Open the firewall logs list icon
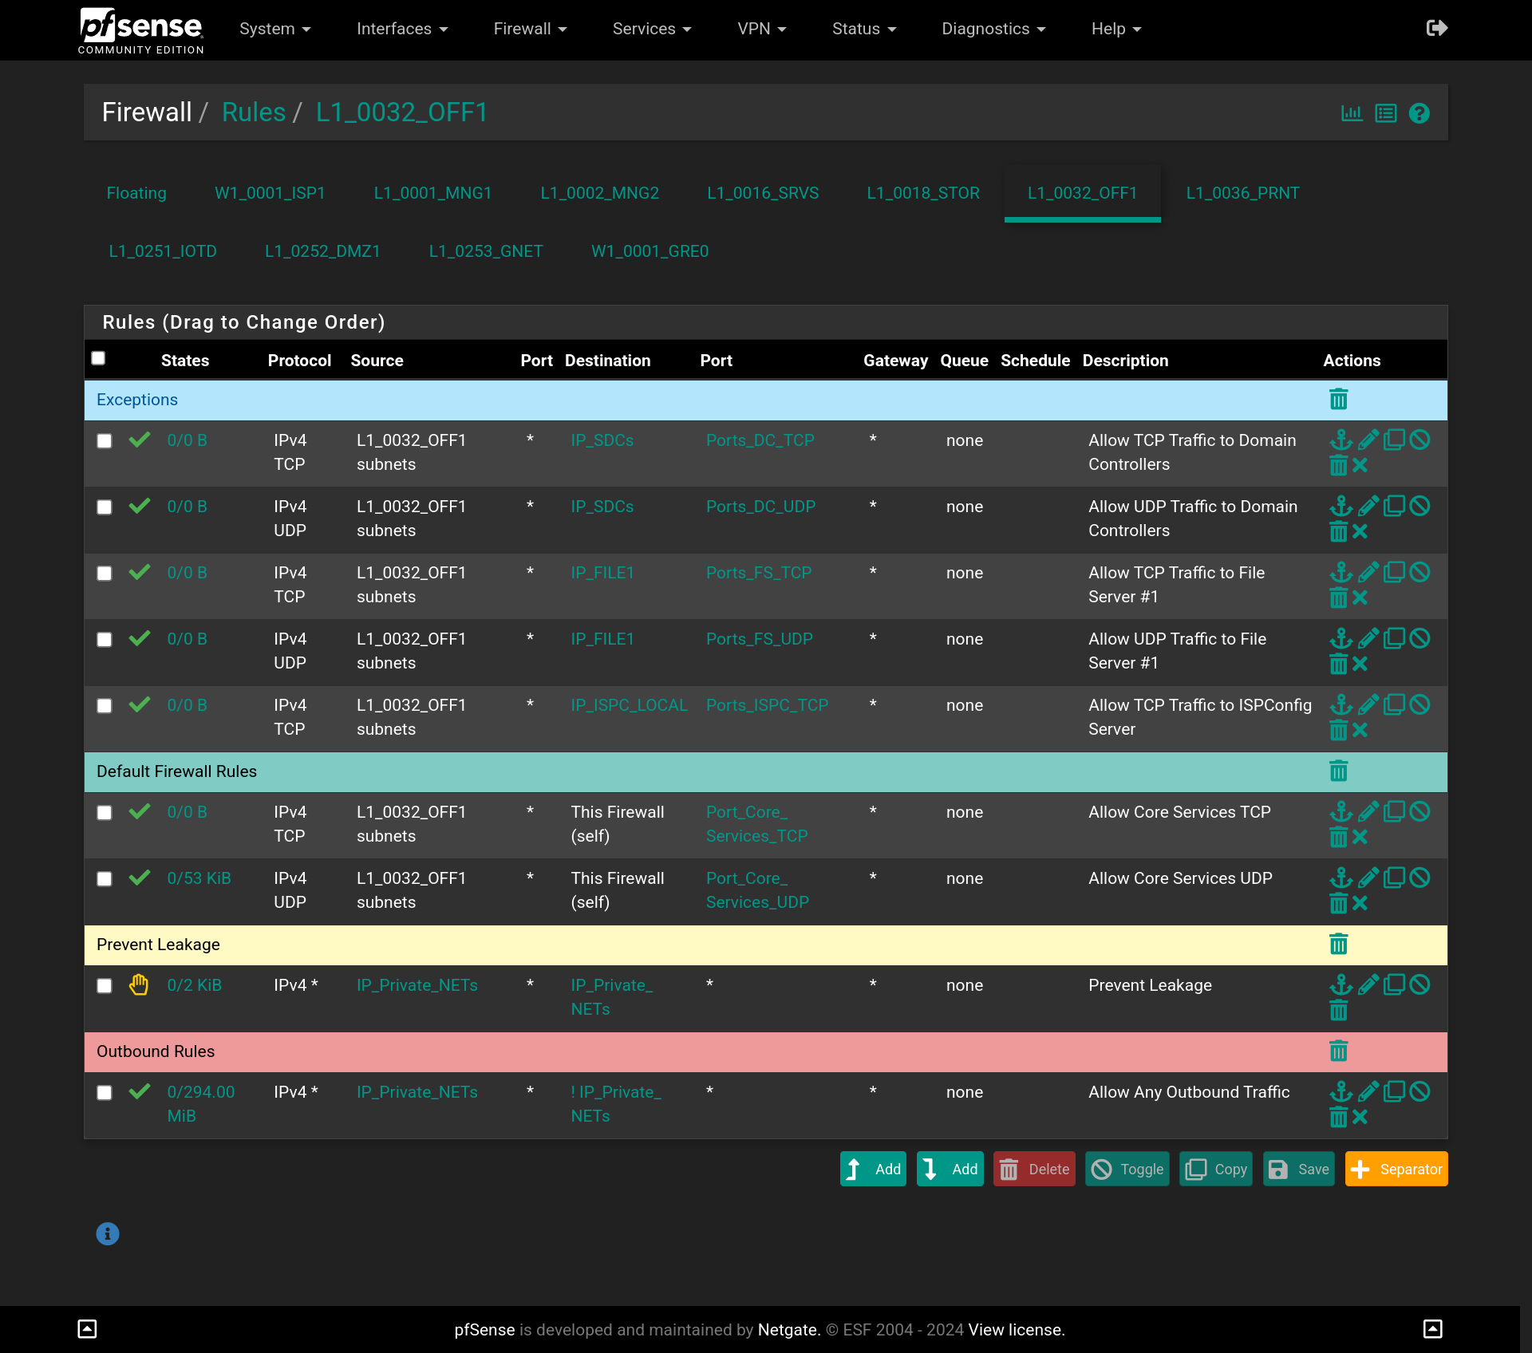The width and height of the screenshot is (1532, 1353). pyautogui.click(x=1386, y=113)
